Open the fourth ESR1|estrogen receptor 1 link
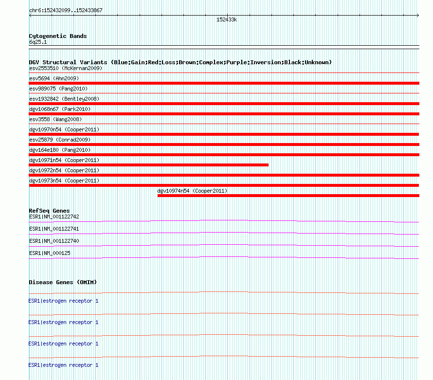 pyautogui.click(x=64, y=365)
